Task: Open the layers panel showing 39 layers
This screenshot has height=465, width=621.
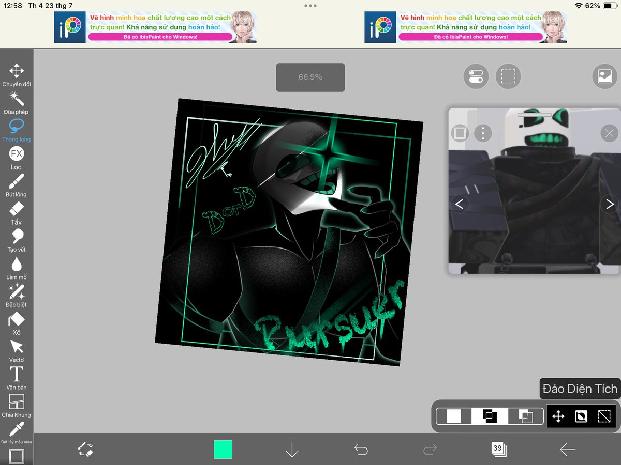Action: (498, 449)
